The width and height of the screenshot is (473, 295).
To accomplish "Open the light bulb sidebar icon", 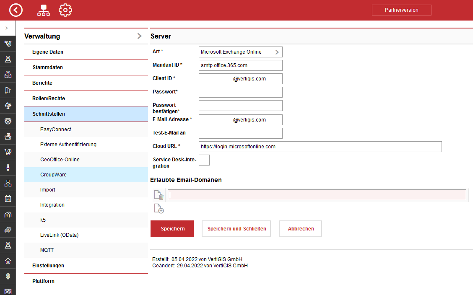I will 8,168.
